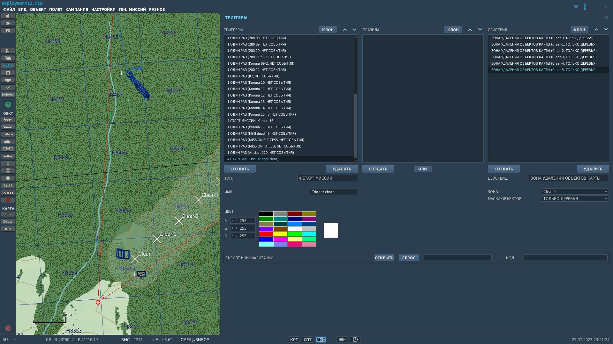
Task: Open the three linked boxes toolbar icon
Action: [8, 95]
